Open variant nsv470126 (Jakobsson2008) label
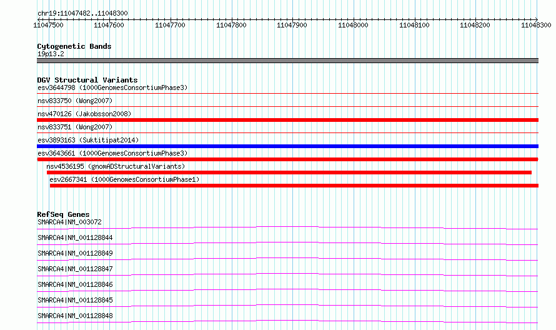 pyautogui.click(x=84, y=114)
